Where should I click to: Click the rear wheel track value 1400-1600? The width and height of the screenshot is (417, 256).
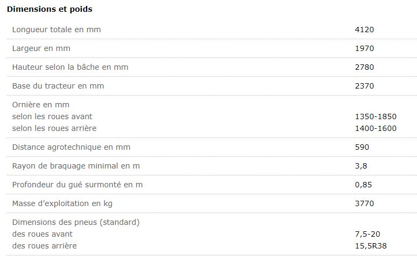pyautogui.click(x=376, y=128)
